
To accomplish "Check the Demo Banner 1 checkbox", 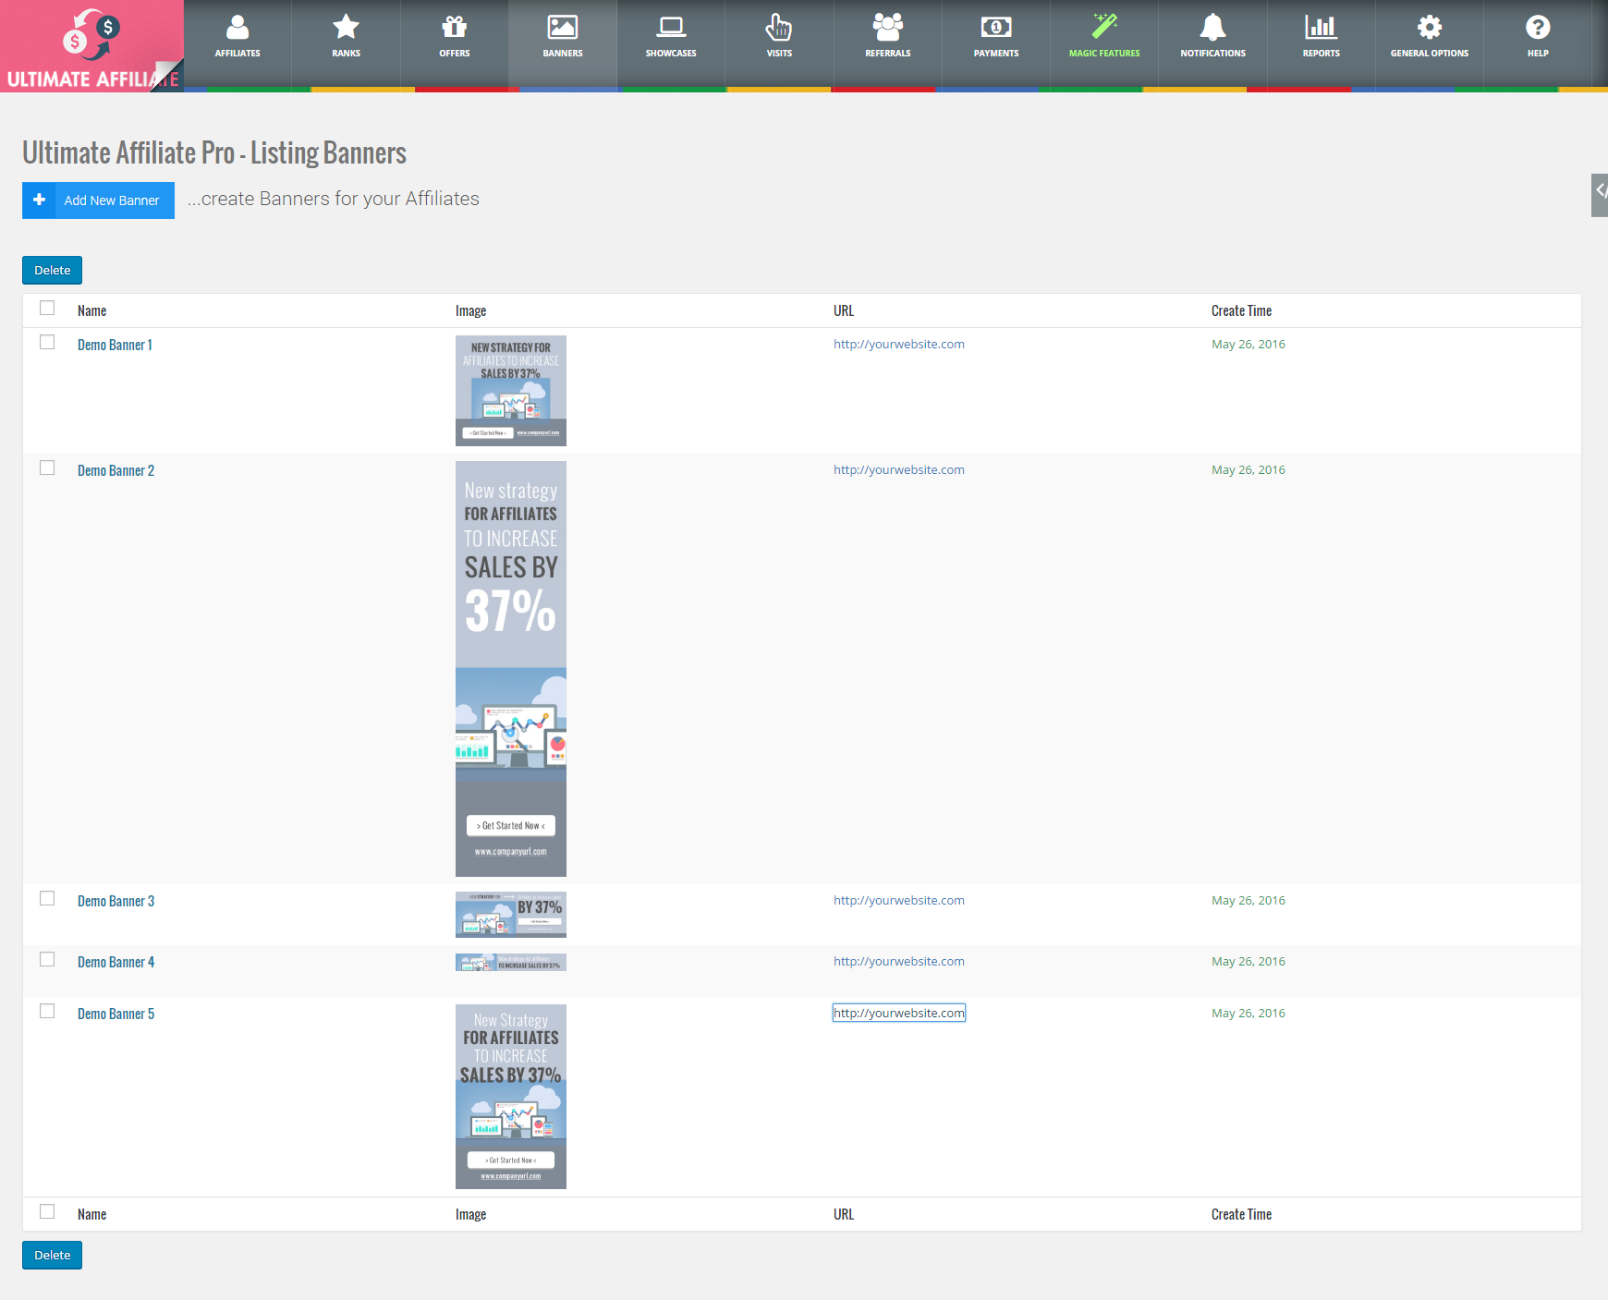I will tap(47, 342).
